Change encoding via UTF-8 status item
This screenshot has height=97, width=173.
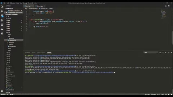click(x=159, y=94)
